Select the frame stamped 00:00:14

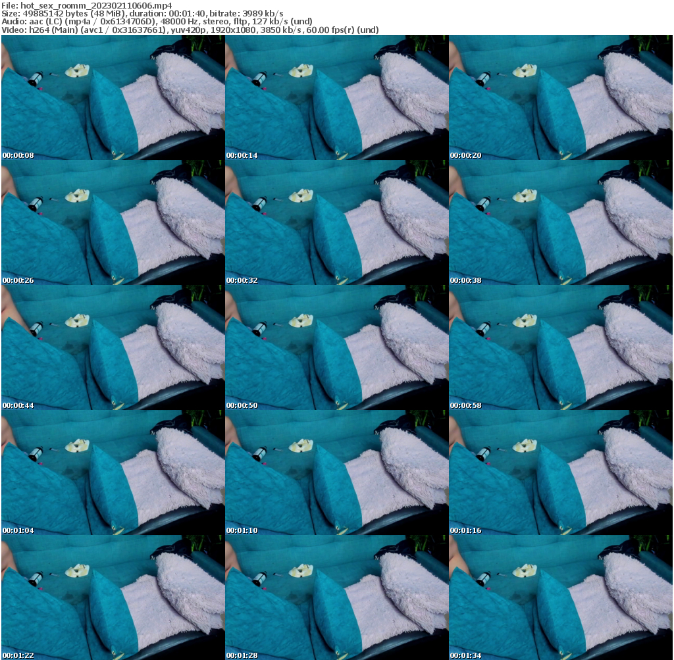(x=336, y=97)
